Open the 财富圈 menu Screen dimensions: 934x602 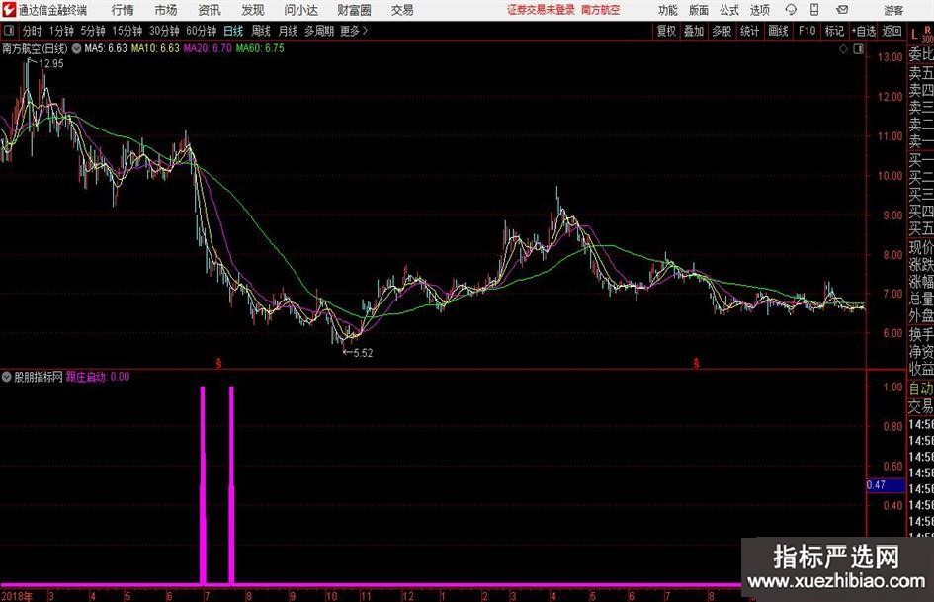point(354,10)
